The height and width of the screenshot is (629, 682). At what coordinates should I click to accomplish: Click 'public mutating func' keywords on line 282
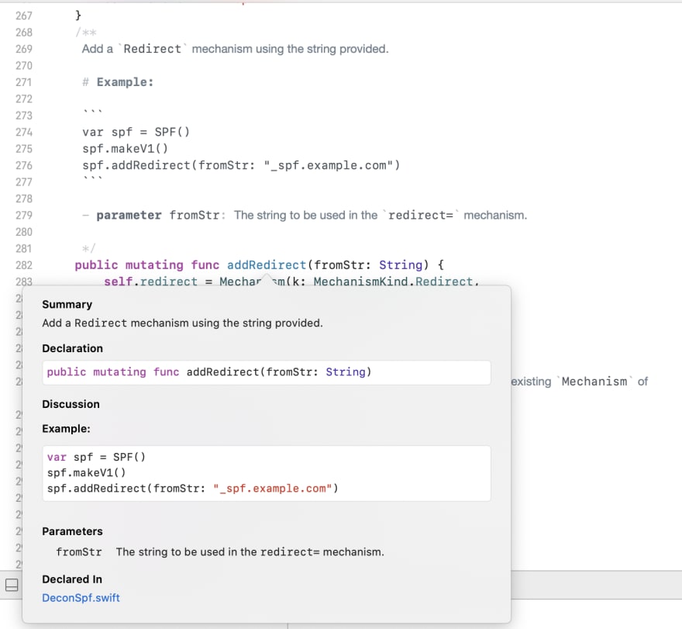(x=147, y=265)
